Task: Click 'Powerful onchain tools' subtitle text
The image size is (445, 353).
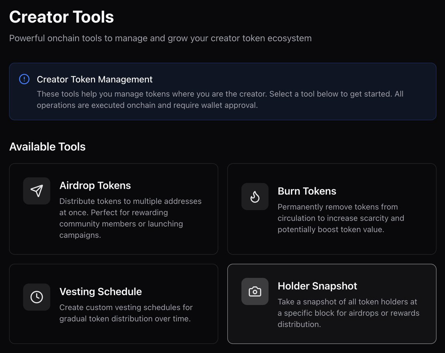Action: [160, 38]
